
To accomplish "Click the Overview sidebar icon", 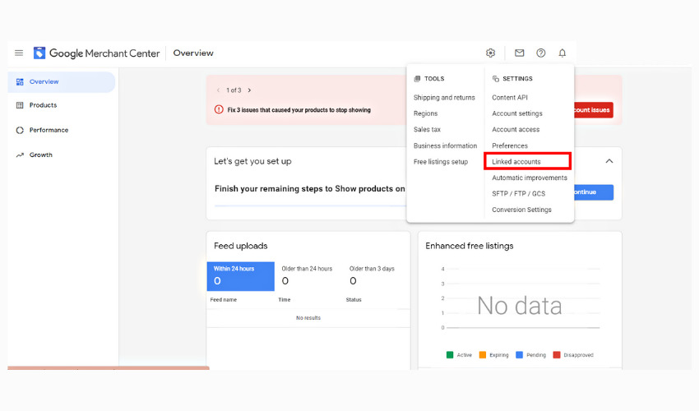I will click(x=20, y=82).
